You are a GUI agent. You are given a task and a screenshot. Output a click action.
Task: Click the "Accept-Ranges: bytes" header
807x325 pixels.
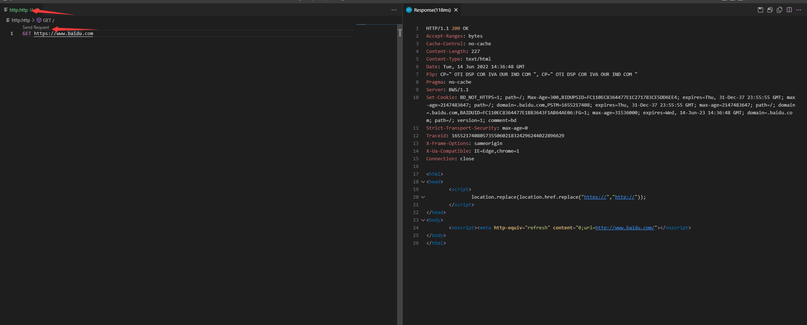[454, 36]
